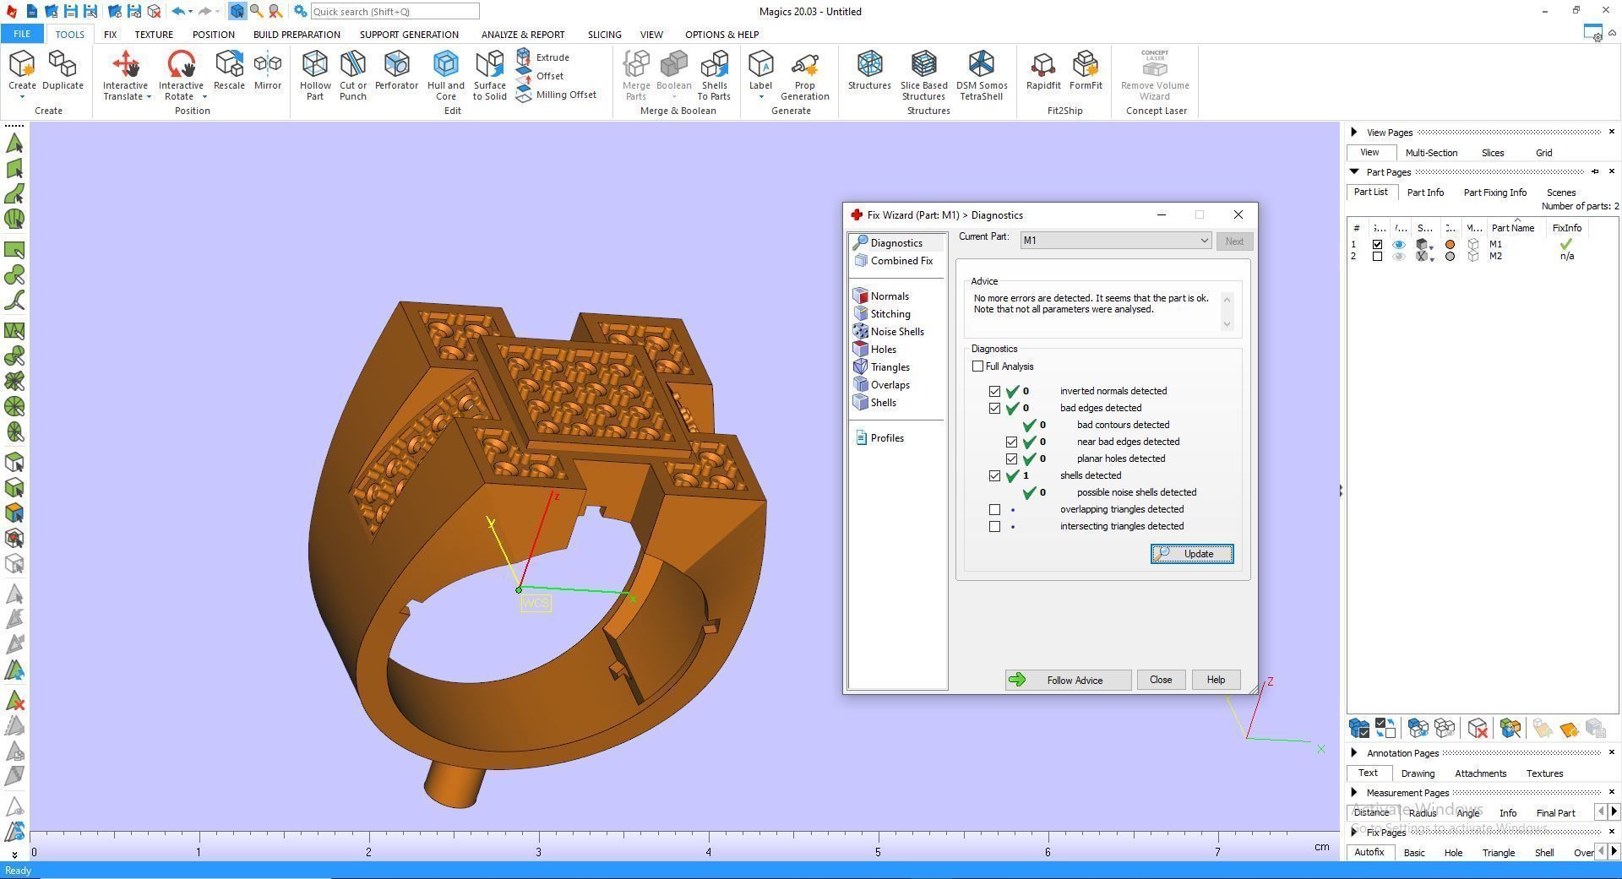
Task: Launch Prop Generation tool
Action: (804, 74)
